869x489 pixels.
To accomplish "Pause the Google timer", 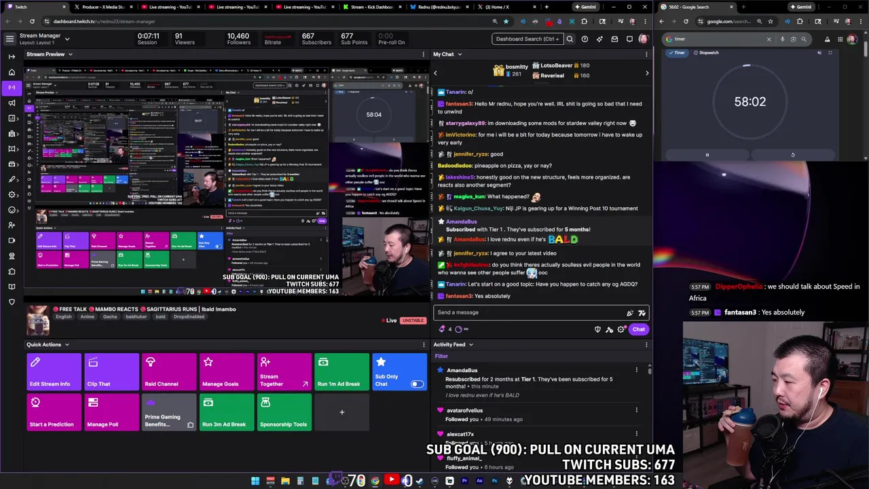I will pos(707,155).
